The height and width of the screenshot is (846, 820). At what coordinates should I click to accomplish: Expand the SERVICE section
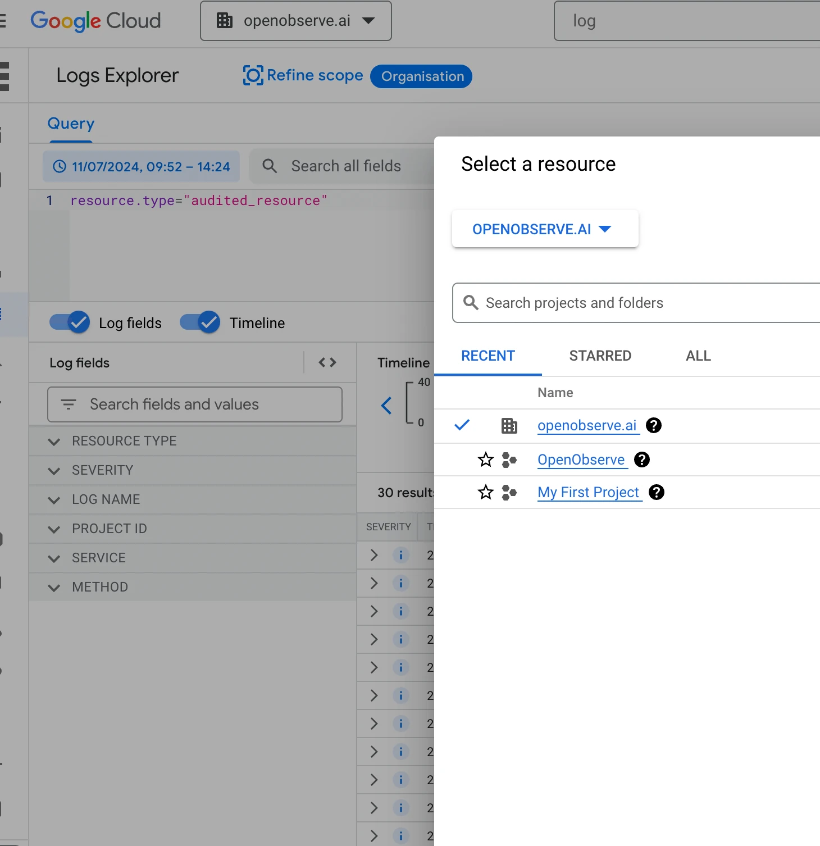point(193,558)
